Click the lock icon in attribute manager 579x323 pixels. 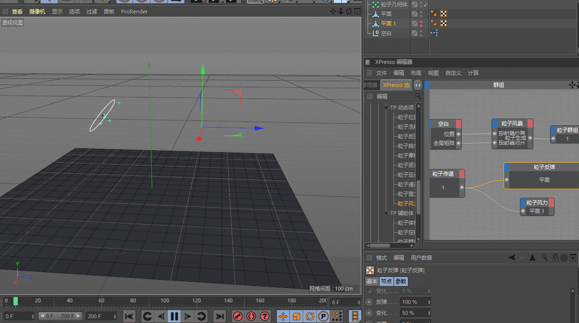tap(555, 258)
